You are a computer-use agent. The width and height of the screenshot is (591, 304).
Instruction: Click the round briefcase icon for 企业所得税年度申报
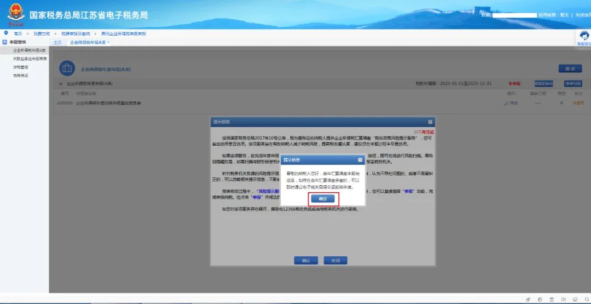[67, 68]
